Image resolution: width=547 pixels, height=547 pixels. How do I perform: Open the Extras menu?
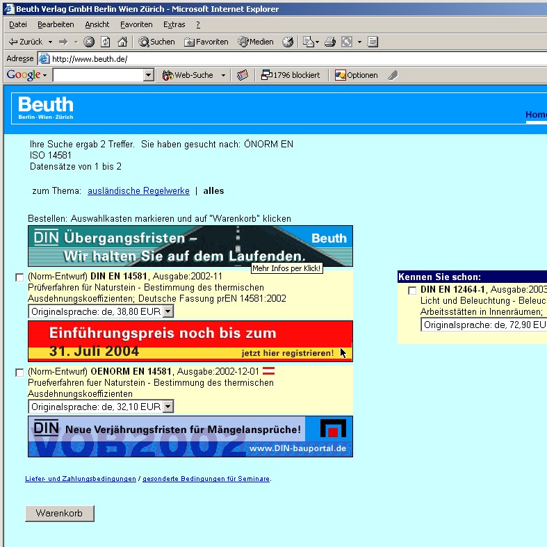pos(174,24)
